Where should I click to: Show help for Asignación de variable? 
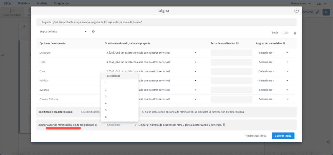pyautogui.click(x=284, y=43)
